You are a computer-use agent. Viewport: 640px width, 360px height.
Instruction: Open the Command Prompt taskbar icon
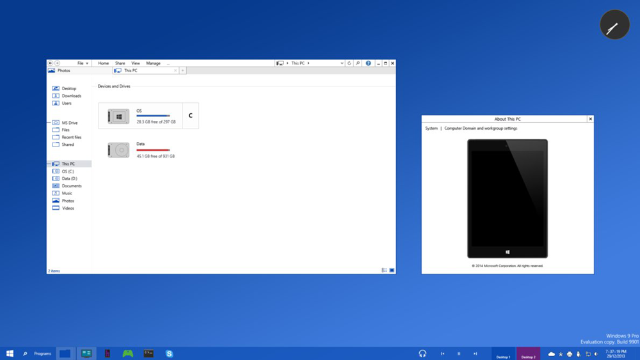point(148,354)
